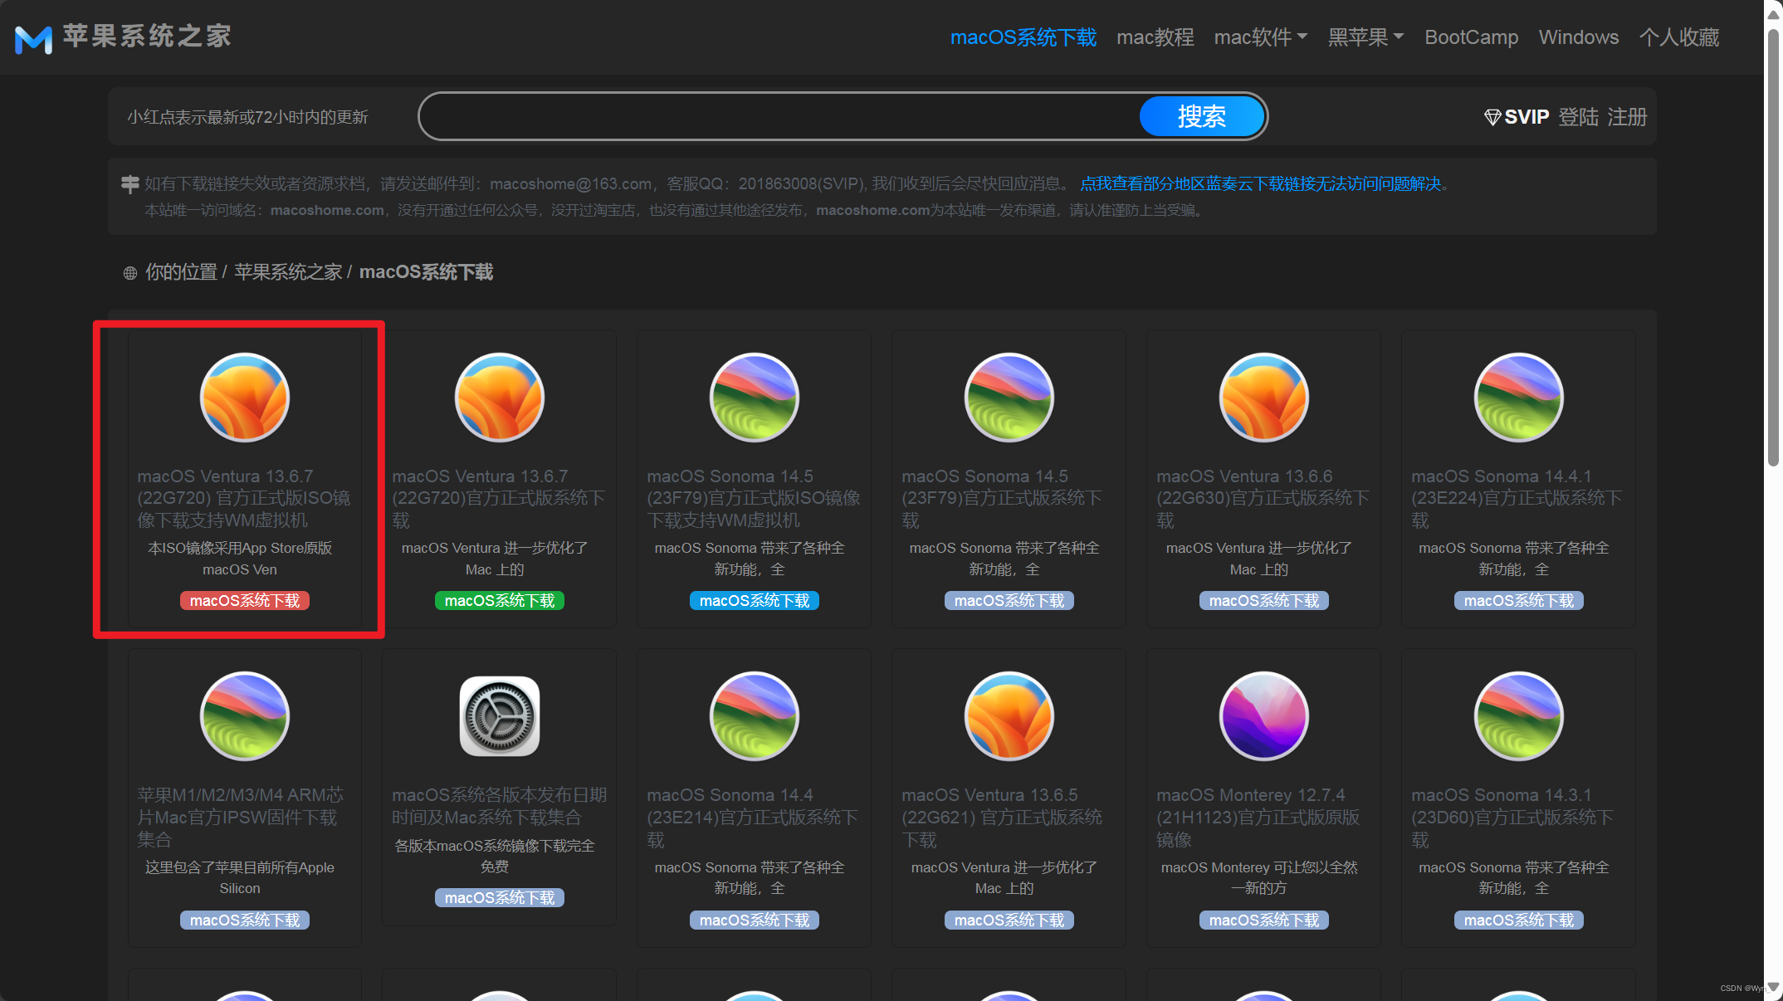
Task: Open macOS Sonoma 14.5 ISO镜像 icon
Action: point(755,398)
